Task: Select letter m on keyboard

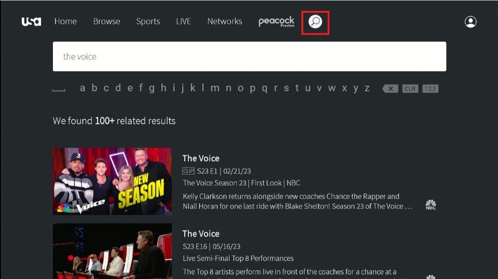Action: (x=215, y=88)
